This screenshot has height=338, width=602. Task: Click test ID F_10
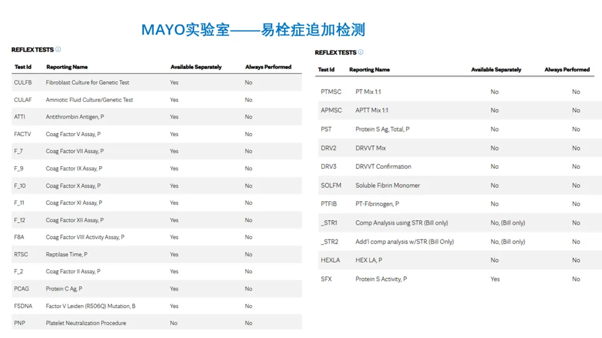click(x=20, y=186)
